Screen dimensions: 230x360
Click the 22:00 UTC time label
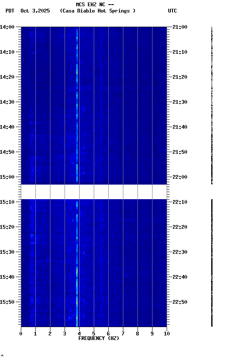click(x=180, y=177)
